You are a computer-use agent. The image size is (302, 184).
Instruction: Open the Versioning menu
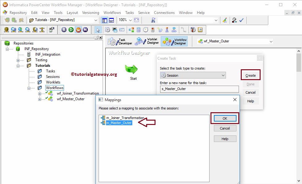91,12
